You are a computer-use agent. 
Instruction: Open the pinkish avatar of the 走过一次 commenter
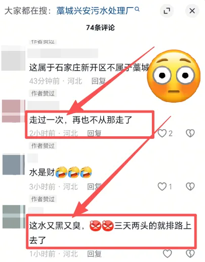(x=14, y=111)
